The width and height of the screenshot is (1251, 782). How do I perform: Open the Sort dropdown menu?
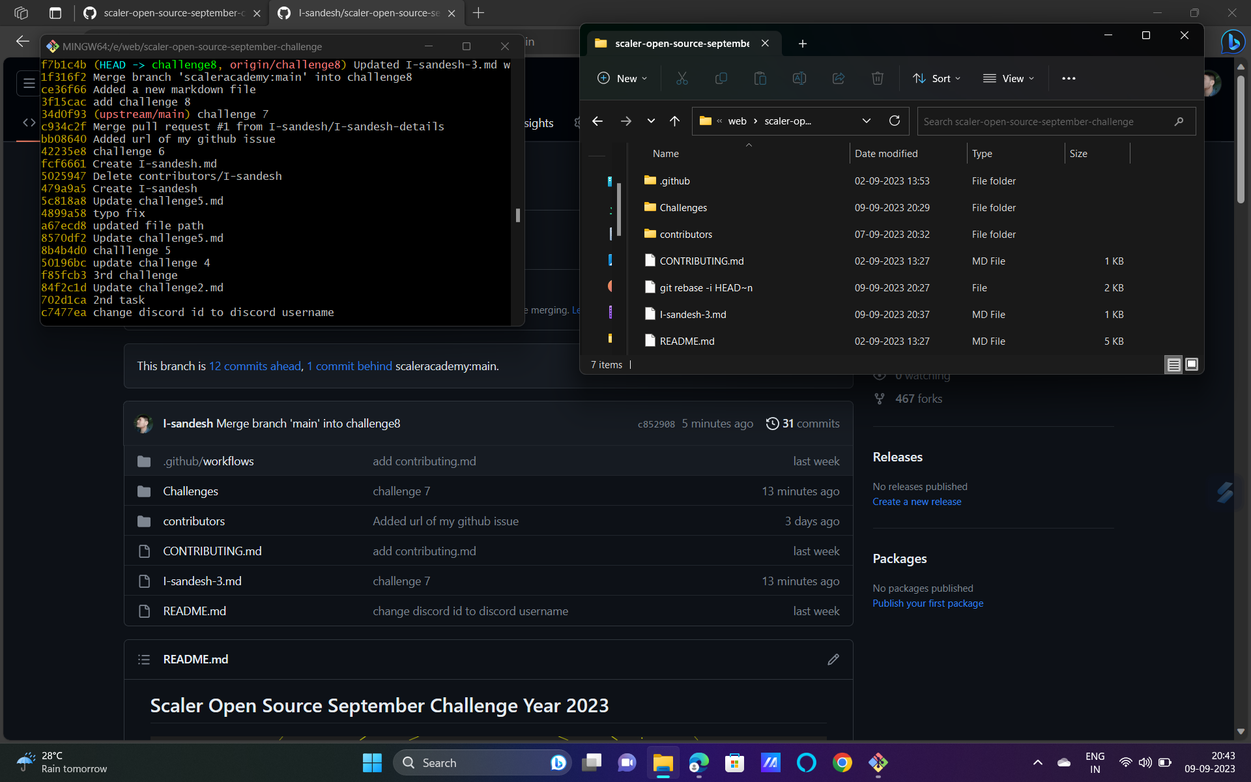tap(936, 78)
